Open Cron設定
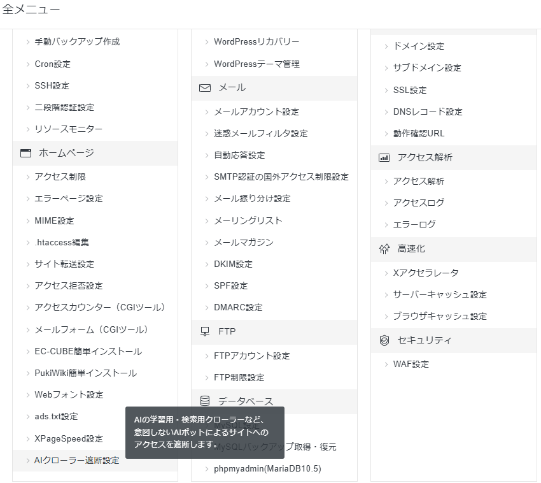Viewport: 541px width, 483px height. point(52,64)
